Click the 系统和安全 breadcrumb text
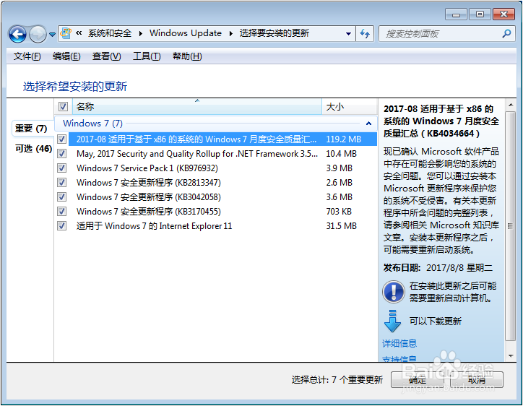This screenshot has height=406, width=523. pos(110,33)
